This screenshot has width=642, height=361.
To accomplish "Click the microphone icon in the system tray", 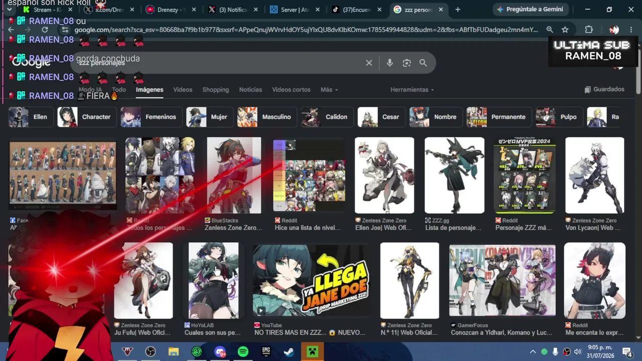I will [555, 352].
